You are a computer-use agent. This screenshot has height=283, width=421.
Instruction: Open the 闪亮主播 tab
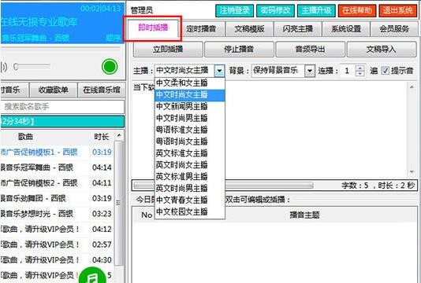point(298,29)
